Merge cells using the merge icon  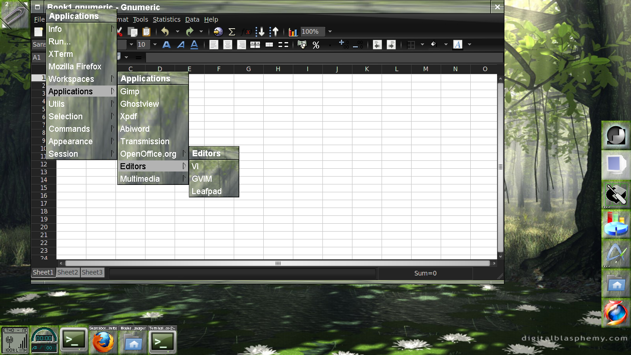point(269,45)
